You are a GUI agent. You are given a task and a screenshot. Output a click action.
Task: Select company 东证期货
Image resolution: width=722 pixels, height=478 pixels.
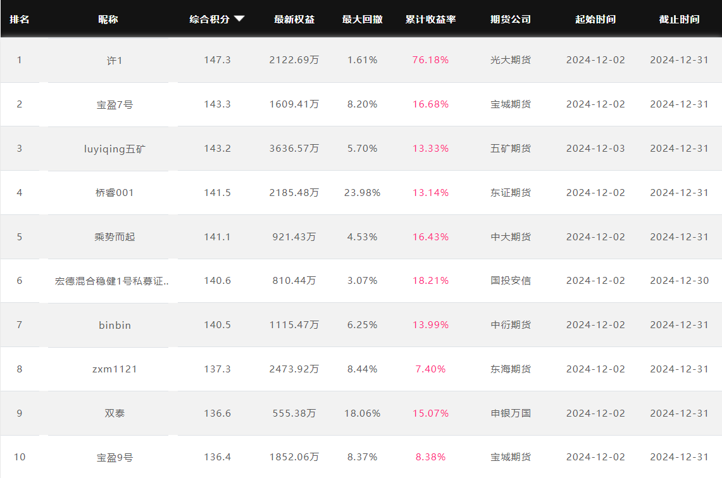pyautogui.click(x=511, y=192)
